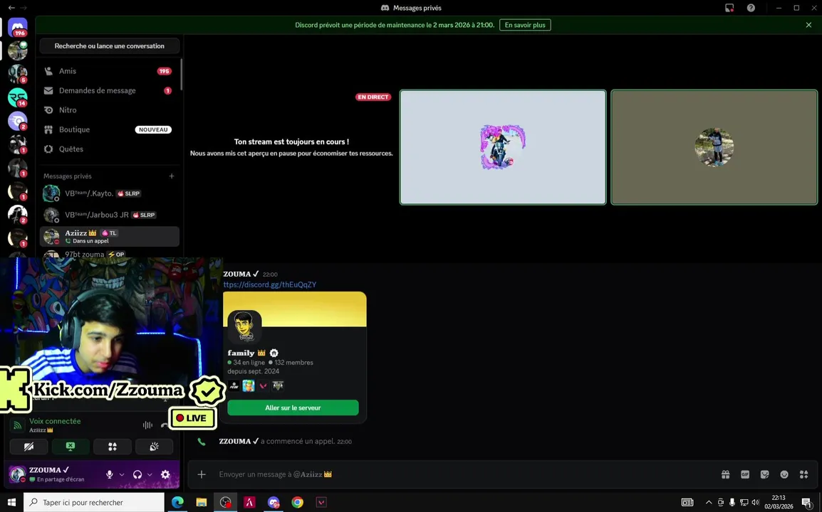822x512 pixels.
Task: Open the Amis tab
Action: [x=109, y=70]
